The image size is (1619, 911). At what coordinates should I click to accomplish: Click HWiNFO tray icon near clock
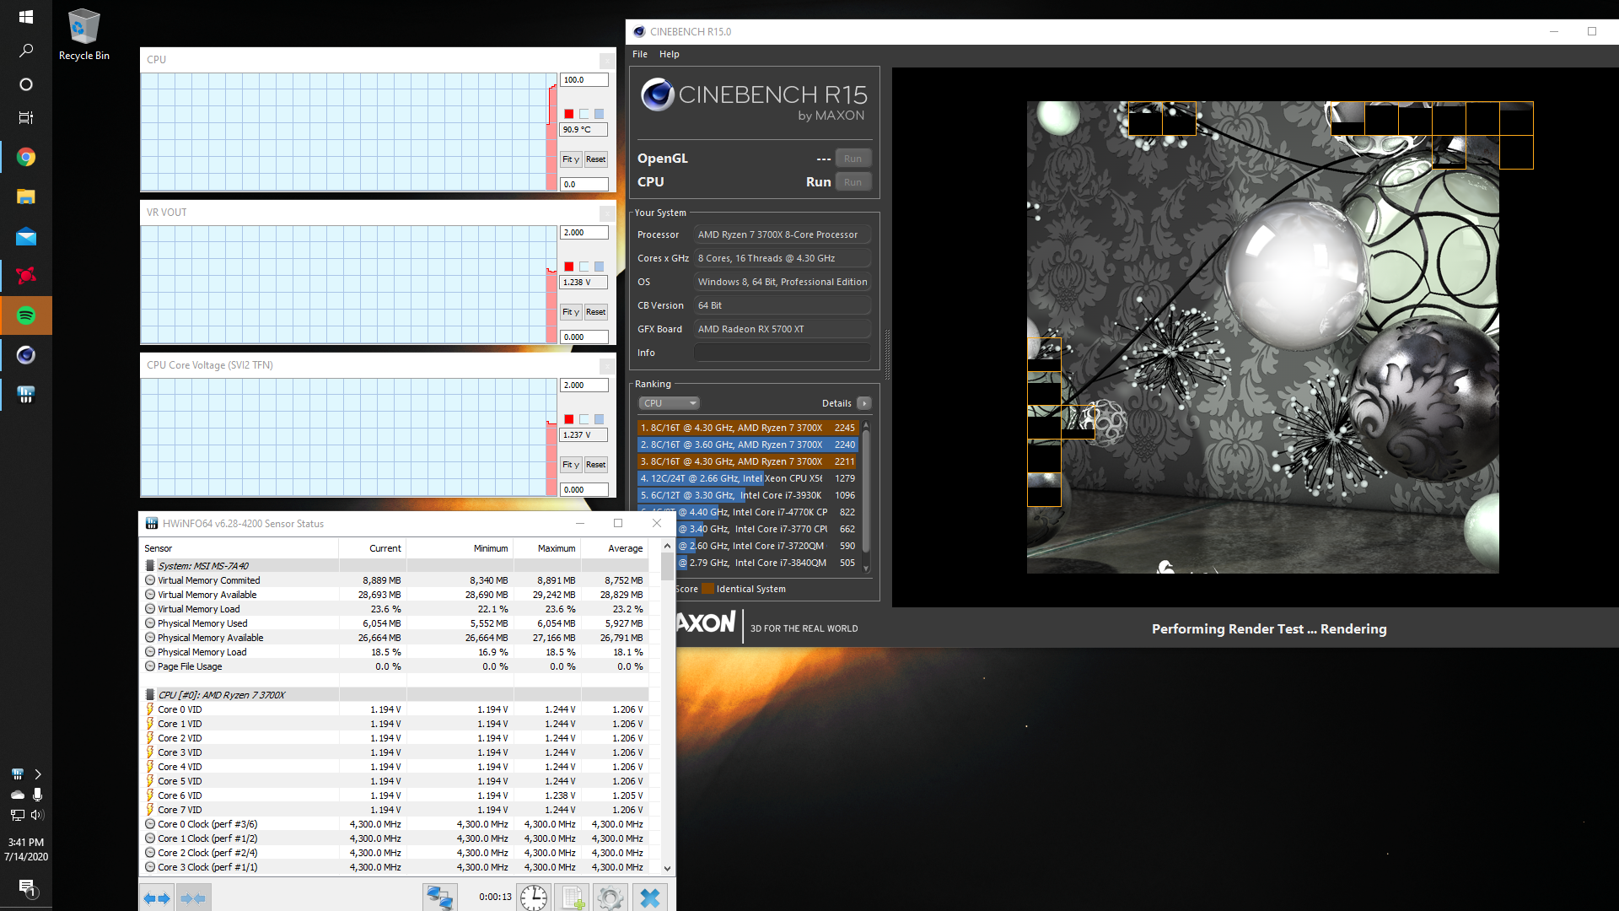coord(17,774)
